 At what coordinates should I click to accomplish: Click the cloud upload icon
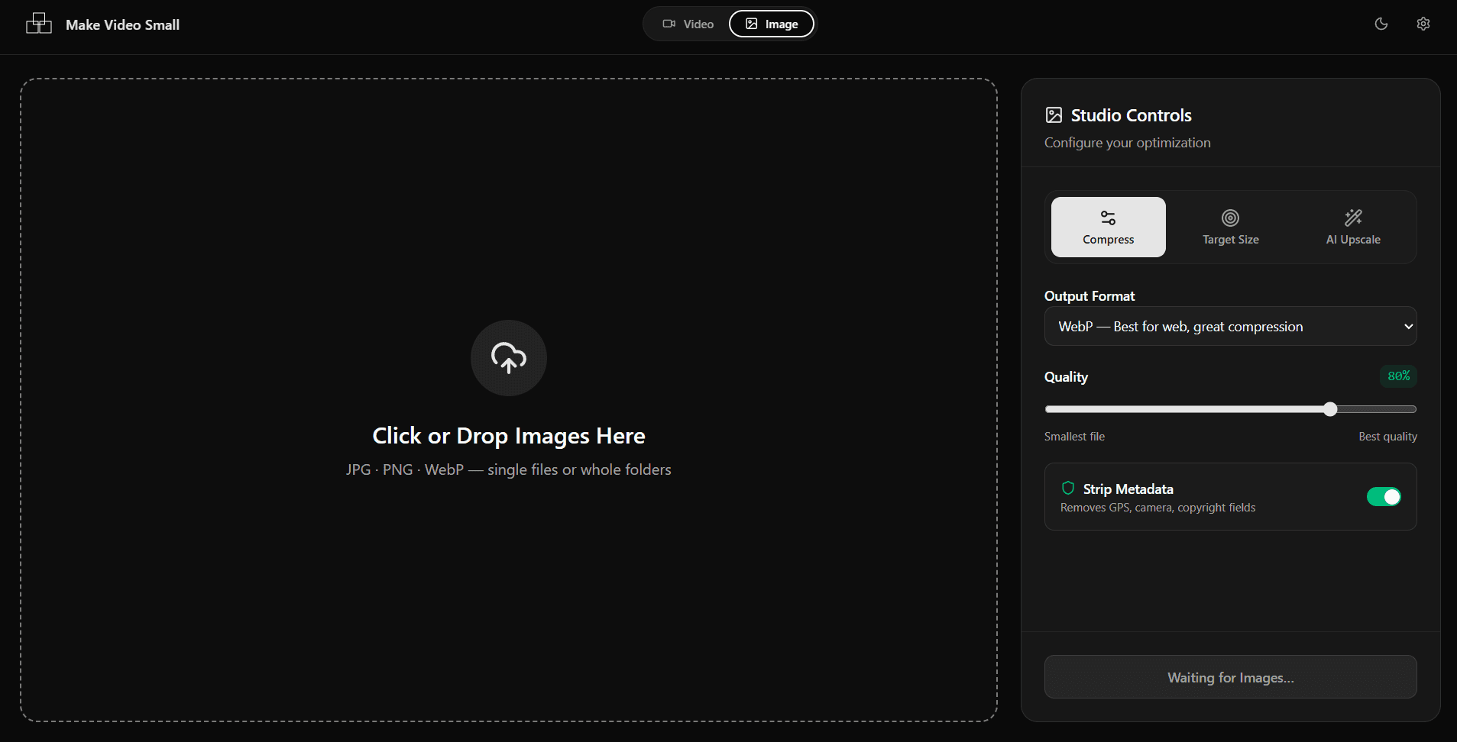pyautogui.click(x=508, y=357)
